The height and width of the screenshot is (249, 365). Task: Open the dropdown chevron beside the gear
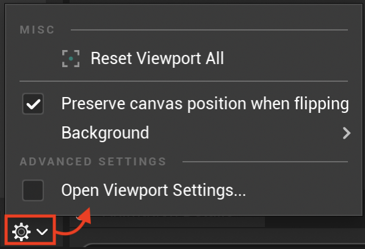[x=42, y=231]
